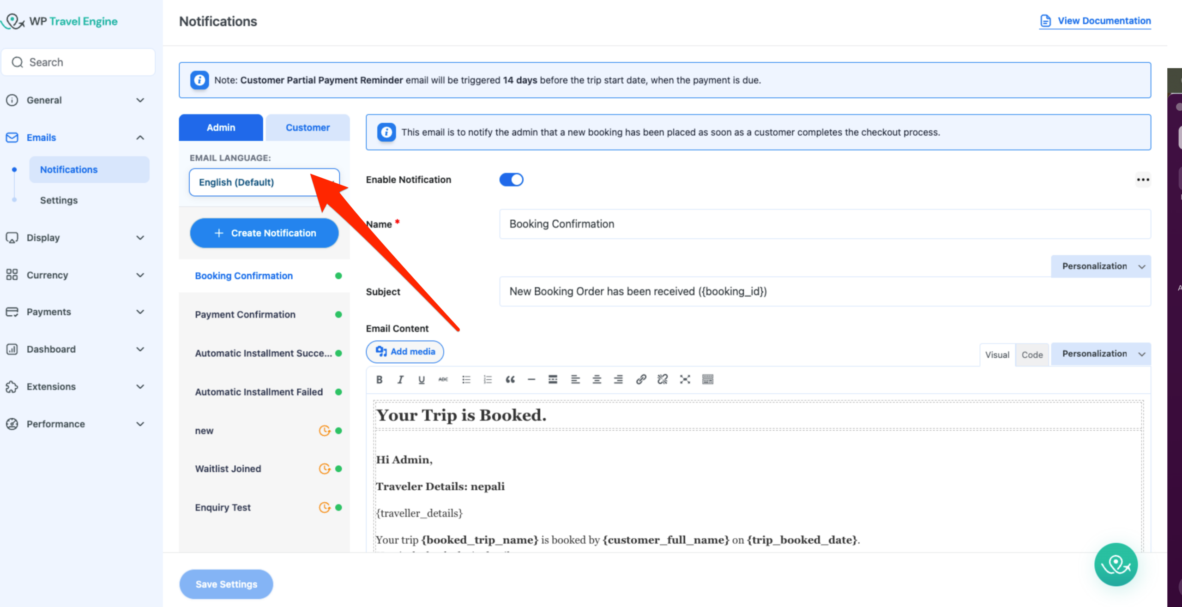
Task: Click the Add media button
Action: click(405, 352)
